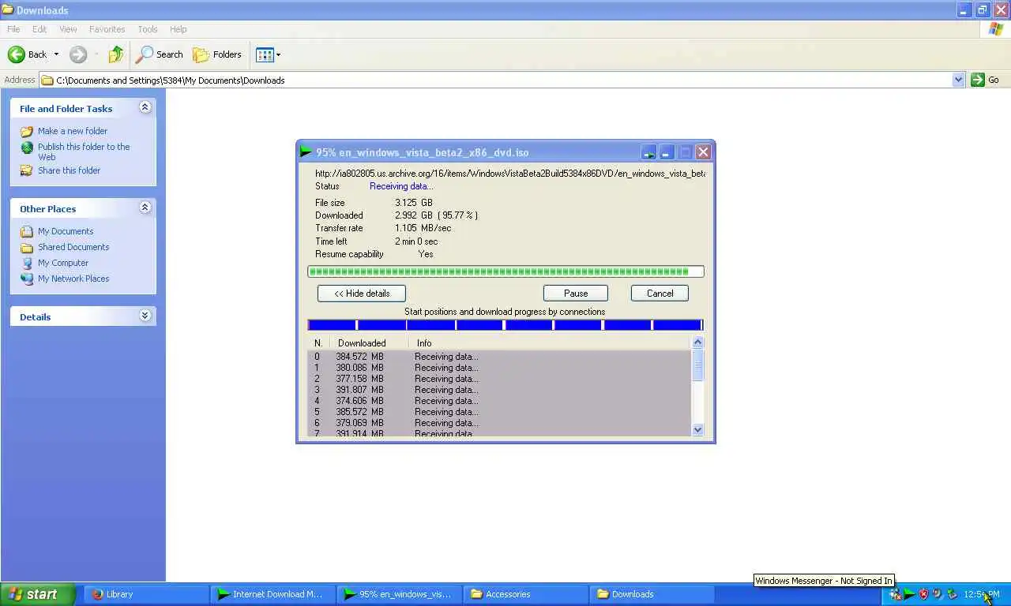
Task: Switch to Accessories taskbar button
Action: point(524,594)
